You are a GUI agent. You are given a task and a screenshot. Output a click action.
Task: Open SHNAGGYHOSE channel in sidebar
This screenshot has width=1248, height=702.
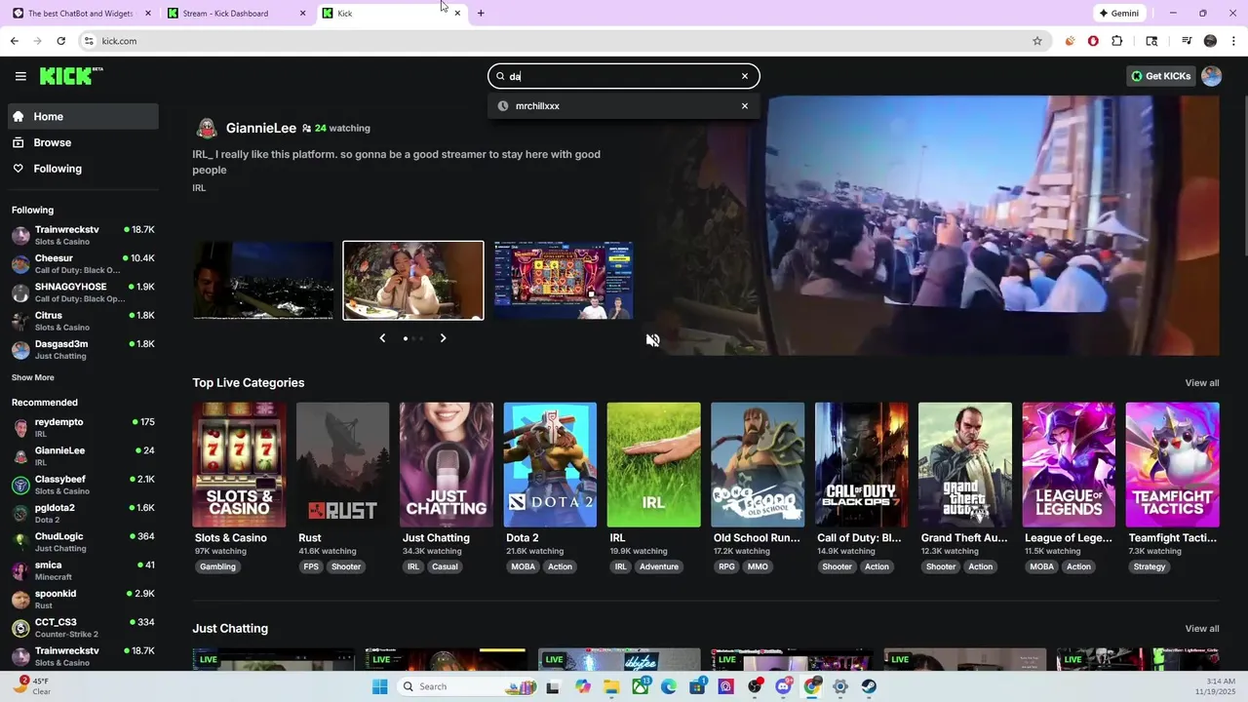(83, 292)
